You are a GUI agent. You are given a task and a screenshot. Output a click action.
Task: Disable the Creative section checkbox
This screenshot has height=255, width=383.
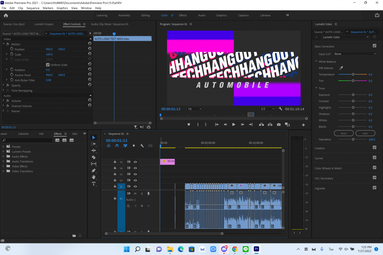click(374, 147)
